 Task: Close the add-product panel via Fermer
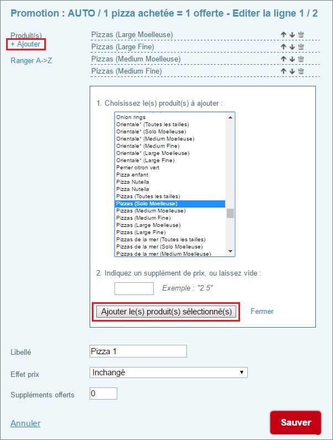(x=262, y=312)
